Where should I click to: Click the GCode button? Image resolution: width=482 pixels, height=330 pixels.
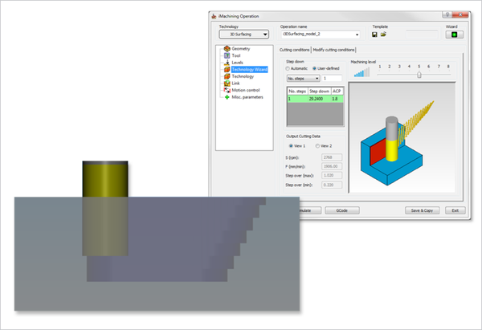point(341,210)
